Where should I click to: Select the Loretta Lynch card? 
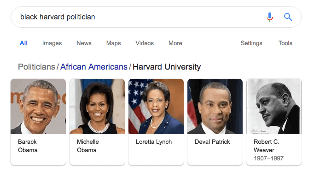coord(156,122)
